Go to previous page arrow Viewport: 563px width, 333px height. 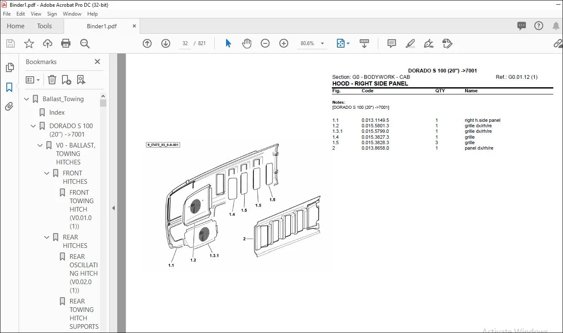(x=147, y=43)
